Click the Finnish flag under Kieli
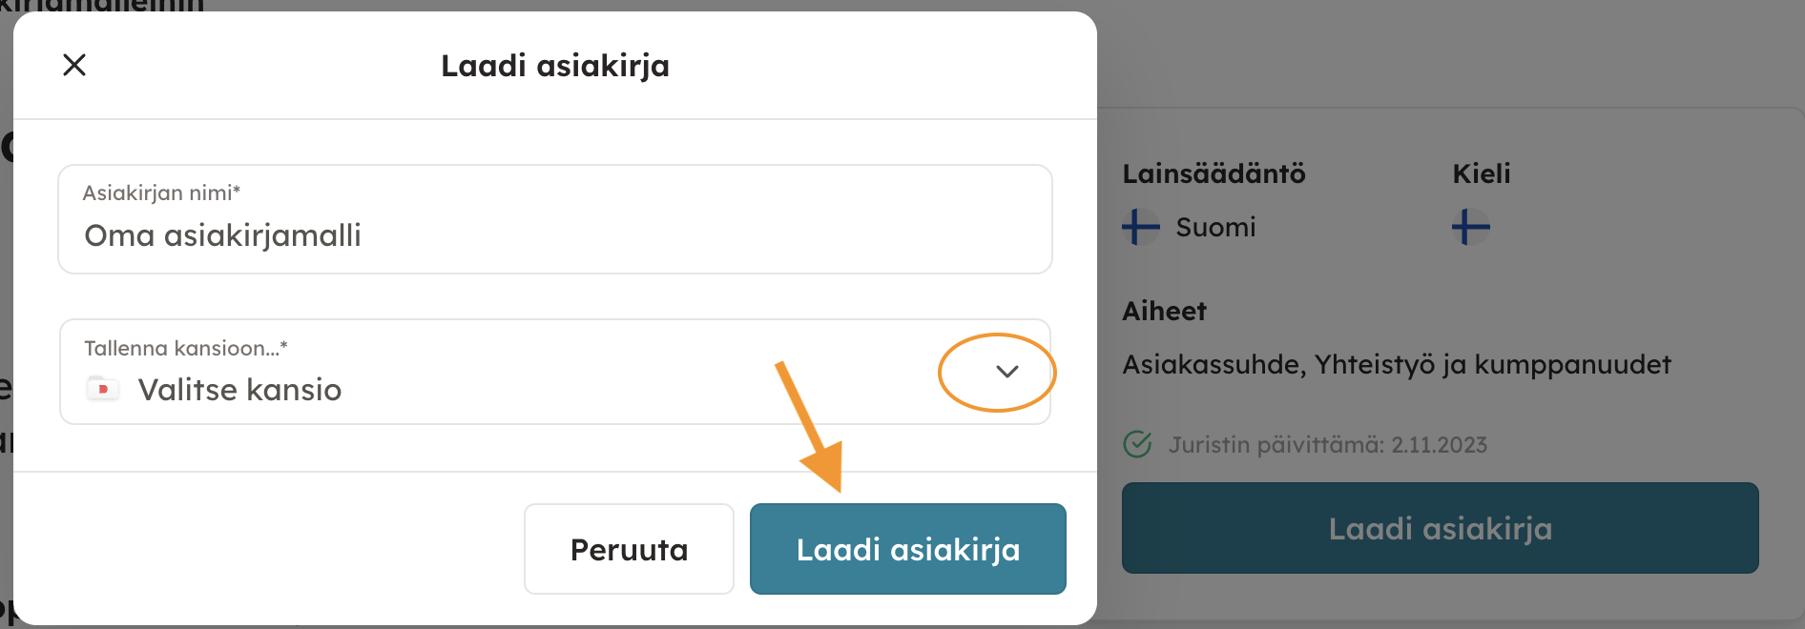Image resolution: width=1805 pixels, height=629 pixels. [x=1470, y=227]
